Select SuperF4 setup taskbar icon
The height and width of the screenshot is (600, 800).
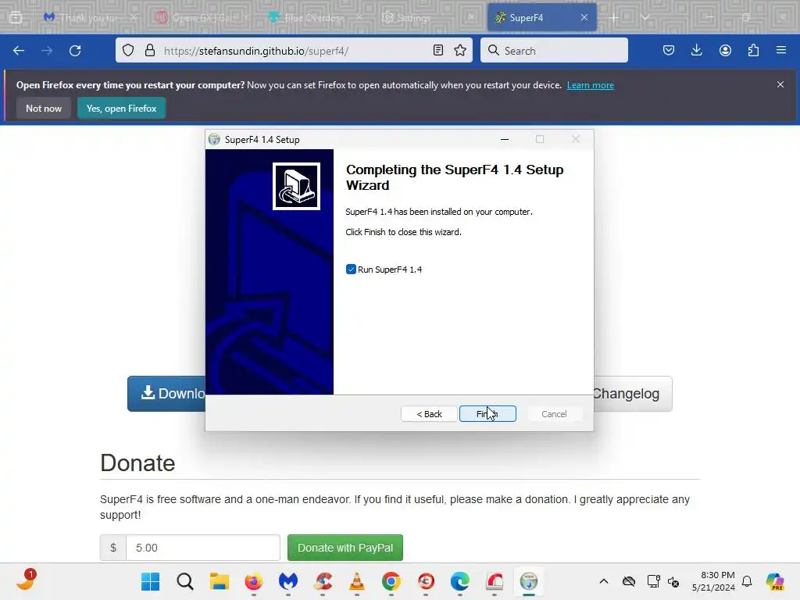click(529, 581)
